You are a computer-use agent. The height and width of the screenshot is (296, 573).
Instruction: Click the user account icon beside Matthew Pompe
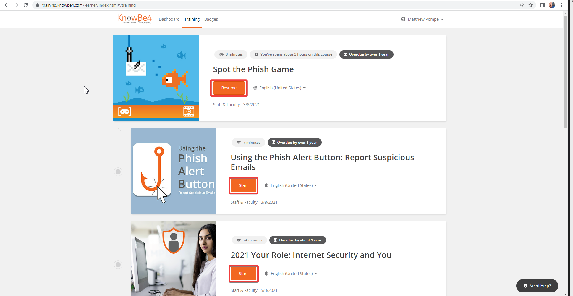click(403, 19)
